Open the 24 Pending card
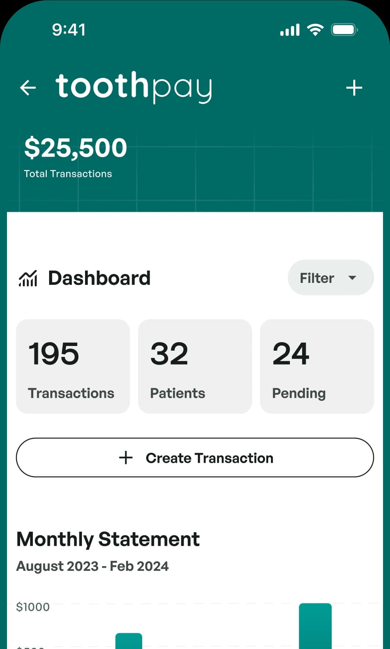The image size is (390, 649). [317, 366]
